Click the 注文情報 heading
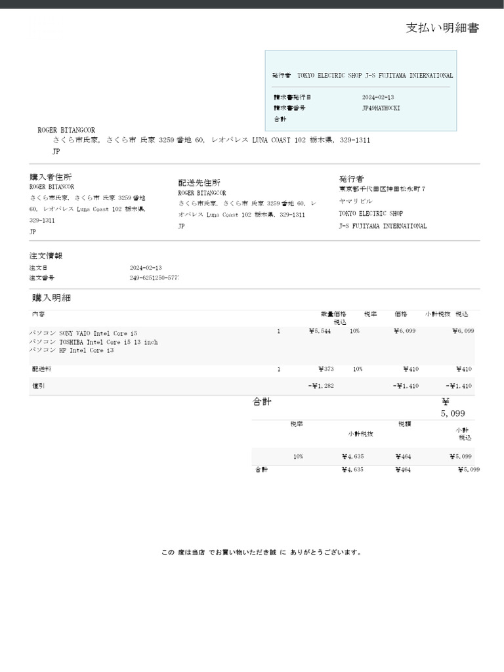Image resolution: width=504 pixels, height=672 pixels. [46, 256]
